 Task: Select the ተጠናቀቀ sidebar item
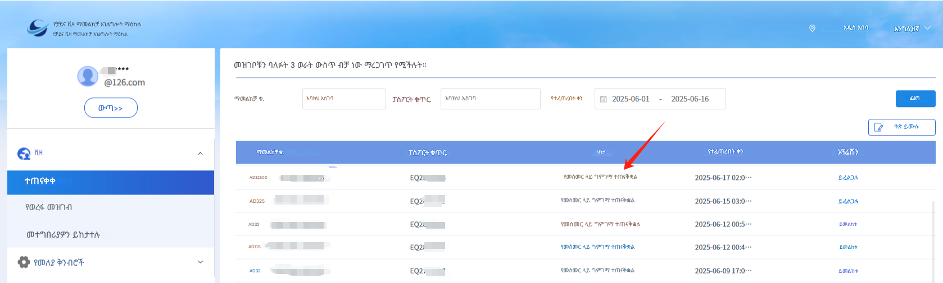[111, 182]
